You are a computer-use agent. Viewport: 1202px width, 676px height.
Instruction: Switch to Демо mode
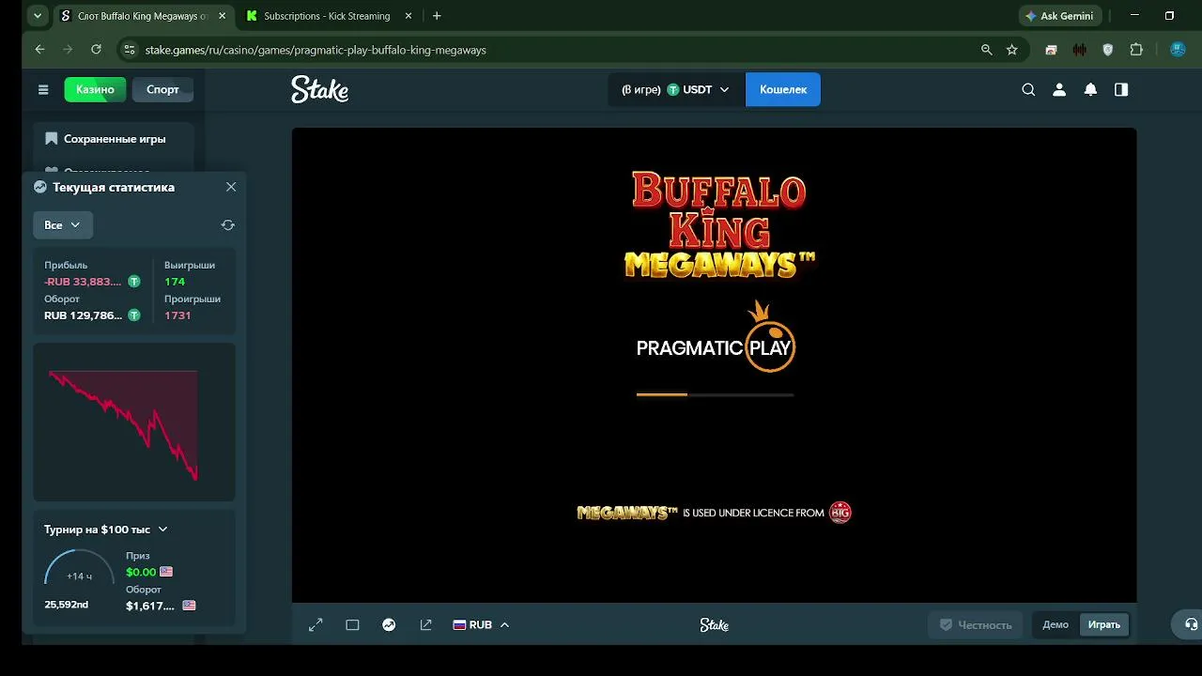coord(1056,624)
